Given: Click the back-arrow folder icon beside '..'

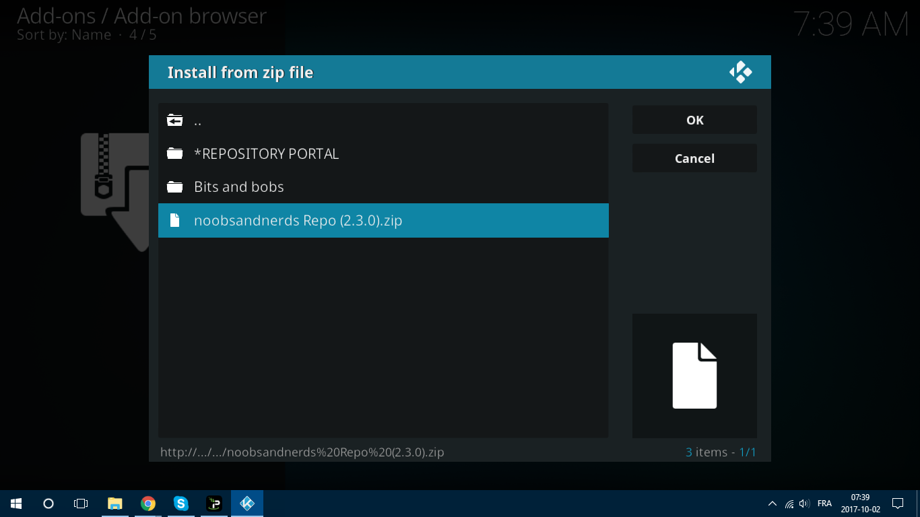Looking at the screenshot, I should [175, 121].
